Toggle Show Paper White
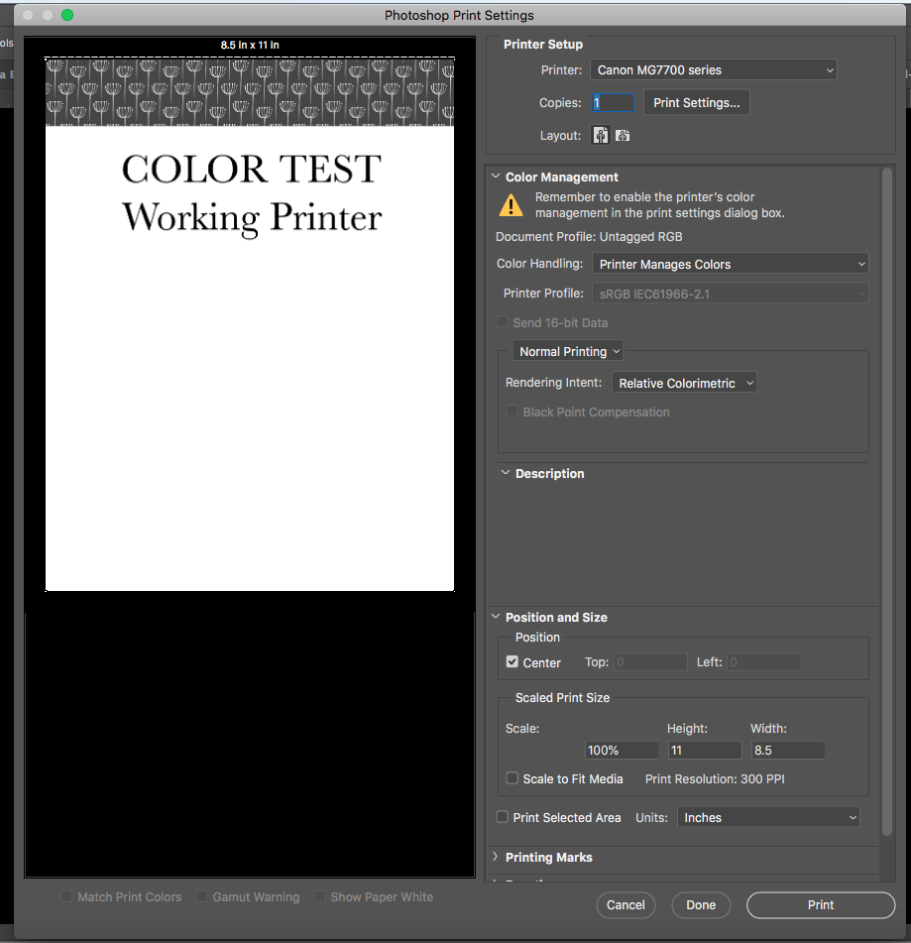 click(x=320, y=897)
